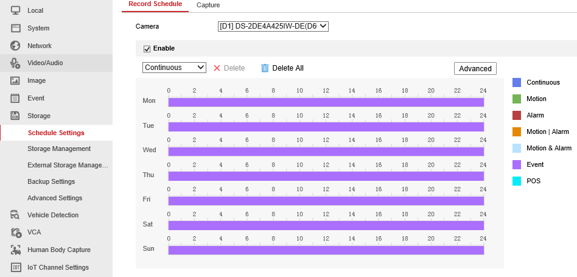Click the Vehicle Detection icon
577x277 pixels.
(x=16, y=215)
